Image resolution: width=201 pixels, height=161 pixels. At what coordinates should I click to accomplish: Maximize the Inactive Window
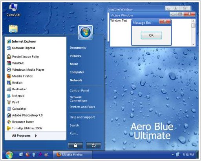click(x=175, y=8)
